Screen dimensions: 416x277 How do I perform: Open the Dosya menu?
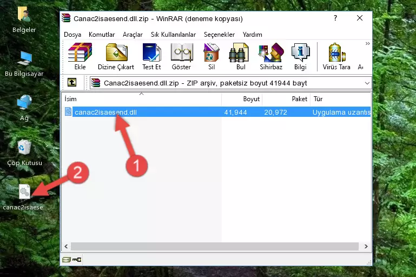tap(72, 35)
